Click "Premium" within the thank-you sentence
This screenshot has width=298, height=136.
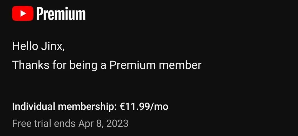pos(133,65)
